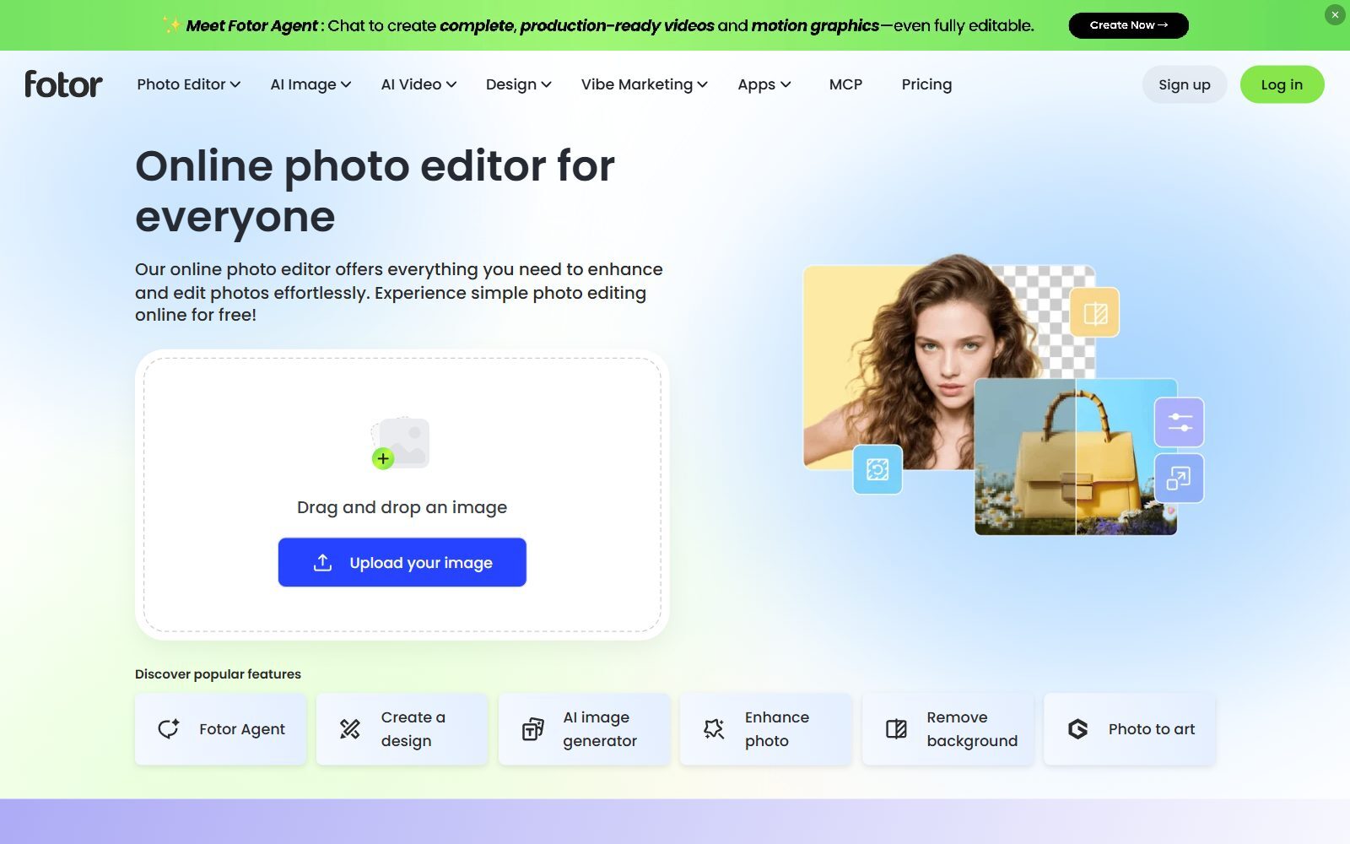The height and width of the screenshot is (844, 1350).
Task: Click the yellow handbag photo
Action: coord(1076,457)
